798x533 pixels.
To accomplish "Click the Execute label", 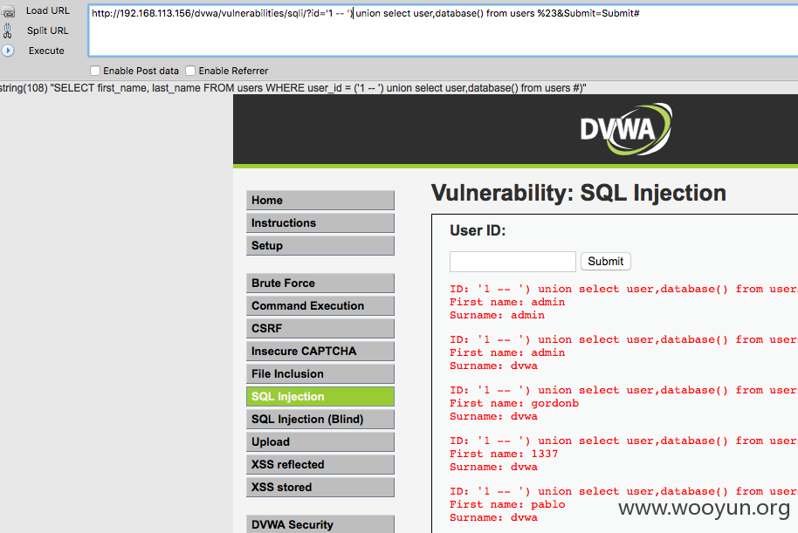I will coord(46,51).
